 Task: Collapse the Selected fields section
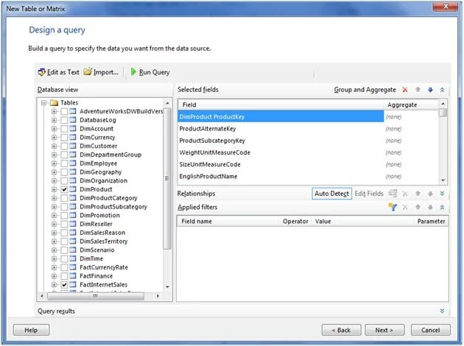[442, 90]
